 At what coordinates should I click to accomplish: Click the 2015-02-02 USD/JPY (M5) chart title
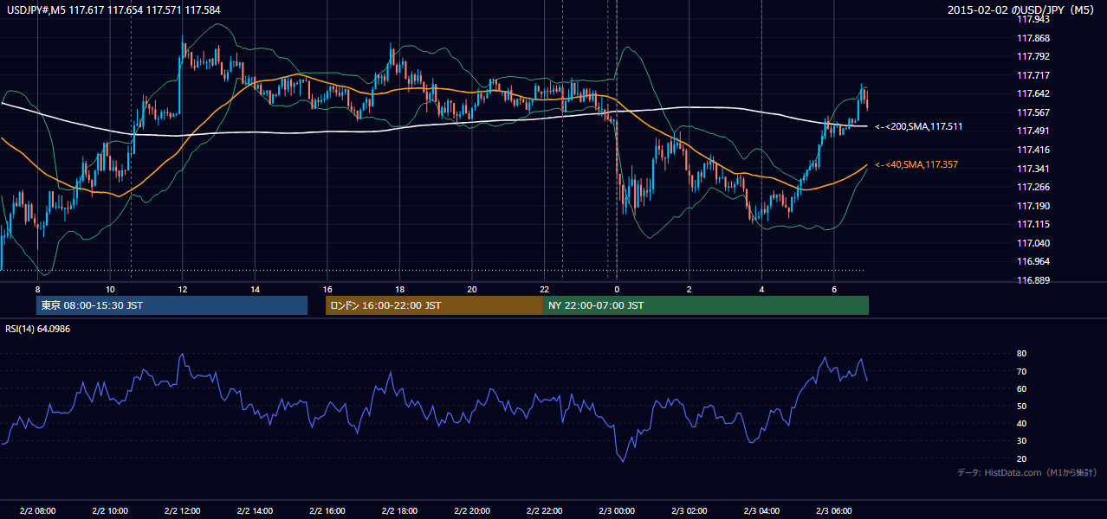(x=1022, y=10)
